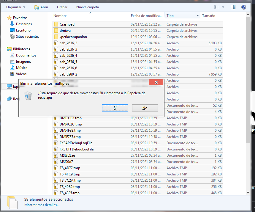Open the Tipo column filter dropdown
The width and height of the screenshot is (255, 212).
[x=198, y=16]
